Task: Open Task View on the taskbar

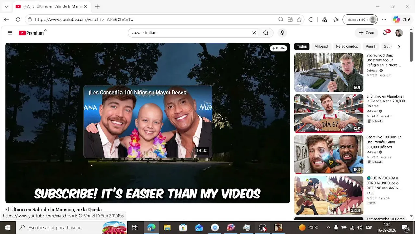Action: (135, 227)
